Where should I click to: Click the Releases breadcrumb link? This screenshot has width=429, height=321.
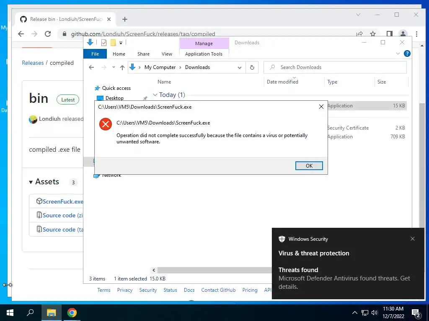point(33,63)
